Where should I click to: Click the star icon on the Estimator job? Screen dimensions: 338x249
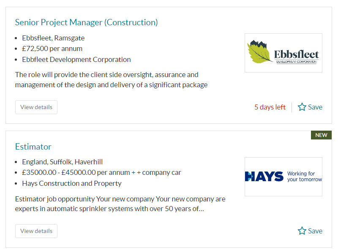(302, 231)
